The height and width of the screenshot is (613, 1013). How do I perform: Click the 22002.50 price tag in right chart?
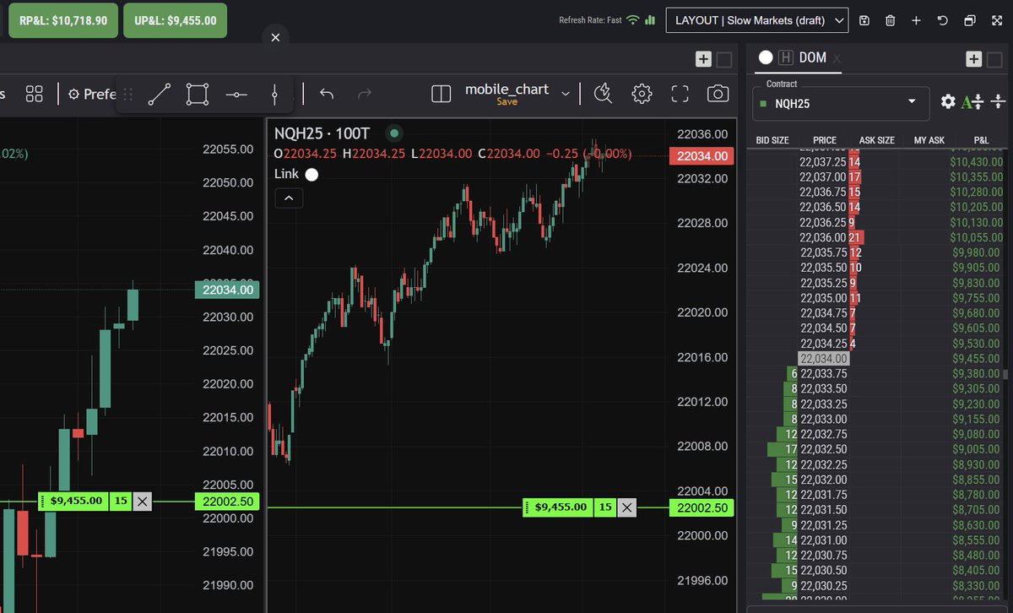(702, 507)
